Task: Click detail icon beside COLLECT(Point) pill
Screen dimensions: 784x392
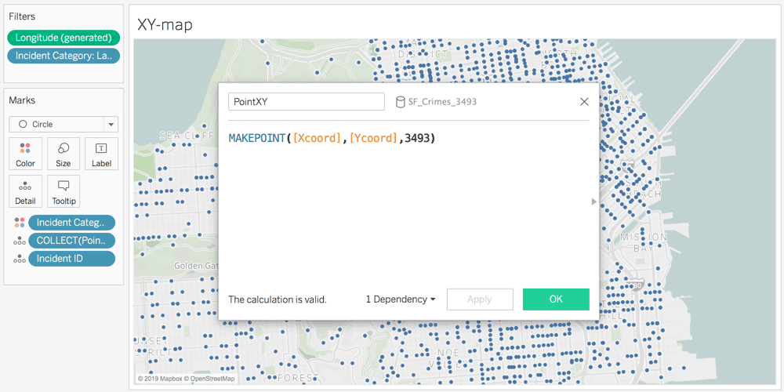Action: (20, 241)
